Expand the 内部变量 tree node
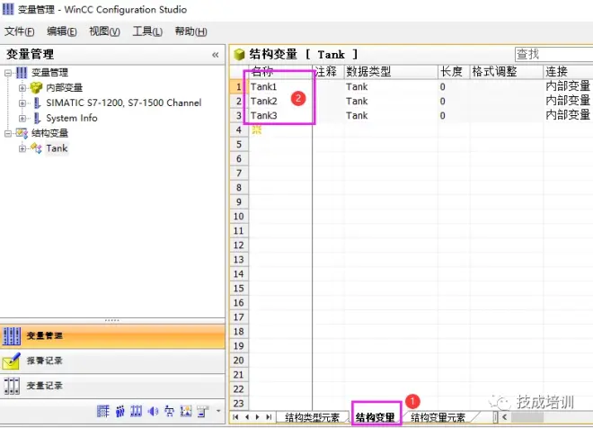Viewport: 593px width, 428px height. click(x=22, y=88)
